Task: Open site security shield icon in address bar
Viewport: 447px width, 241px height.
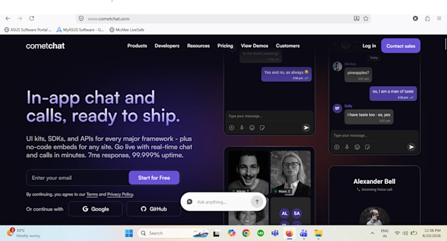Action: pos(82,18)
